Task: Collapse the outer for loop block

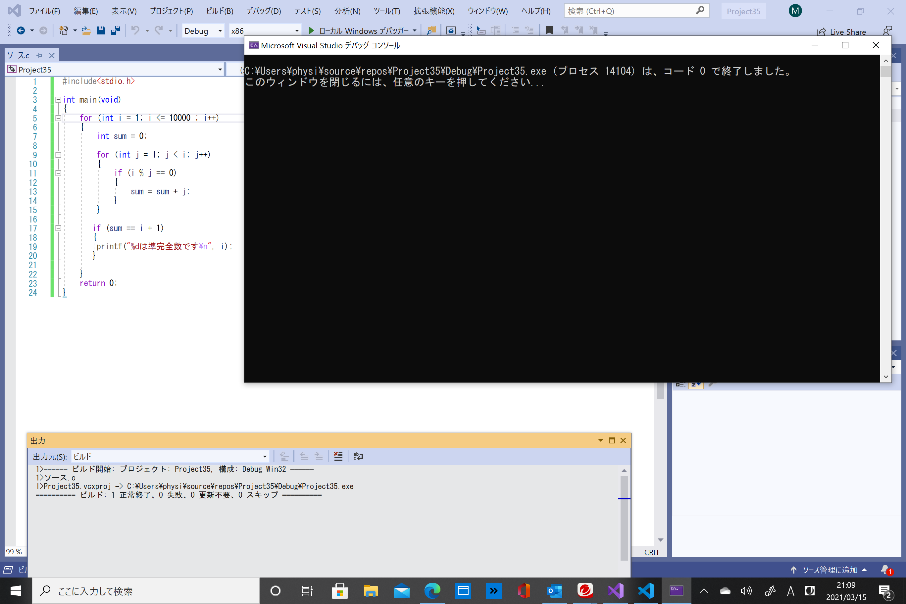Action: coord(58,118)
